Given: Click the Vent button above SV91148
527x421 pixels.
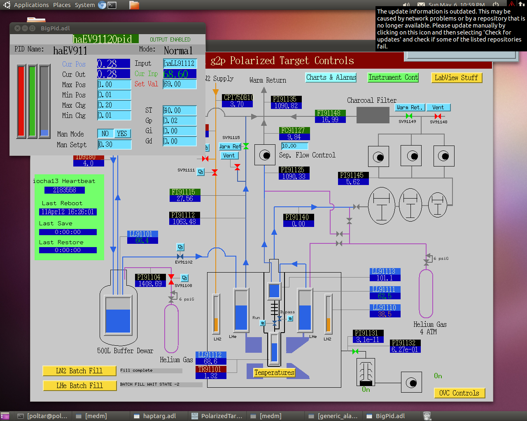Looking at the screenshot, I should 438,107.
